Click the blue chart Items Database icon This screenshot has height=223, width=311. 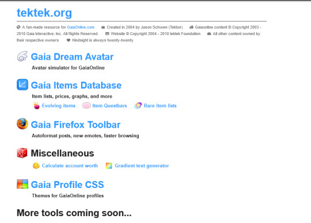pyautogui.click(x=22, y=84)
